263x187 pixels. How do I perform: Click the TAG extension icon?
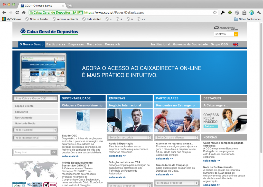point(244,12)
